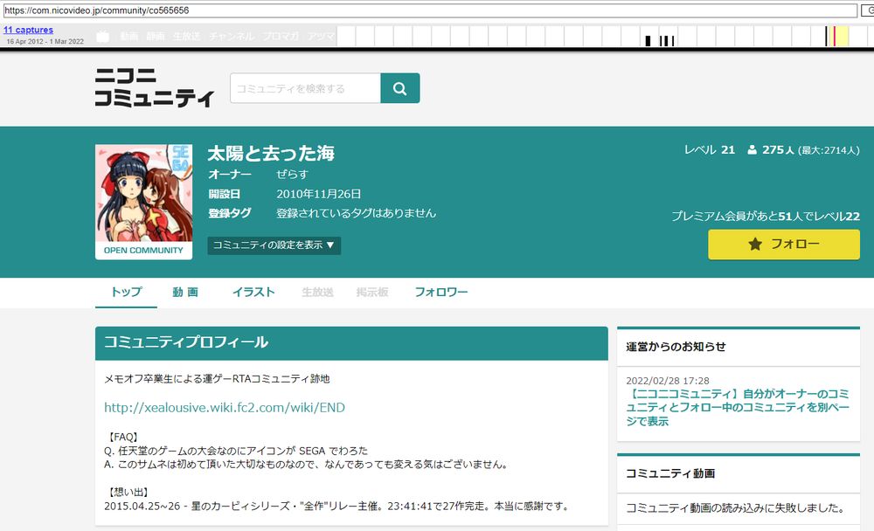The image size is (874, 531).
Task: Click the メモオフ卒業生による運ゲーRTA line
Action: [x=218, y=379]
